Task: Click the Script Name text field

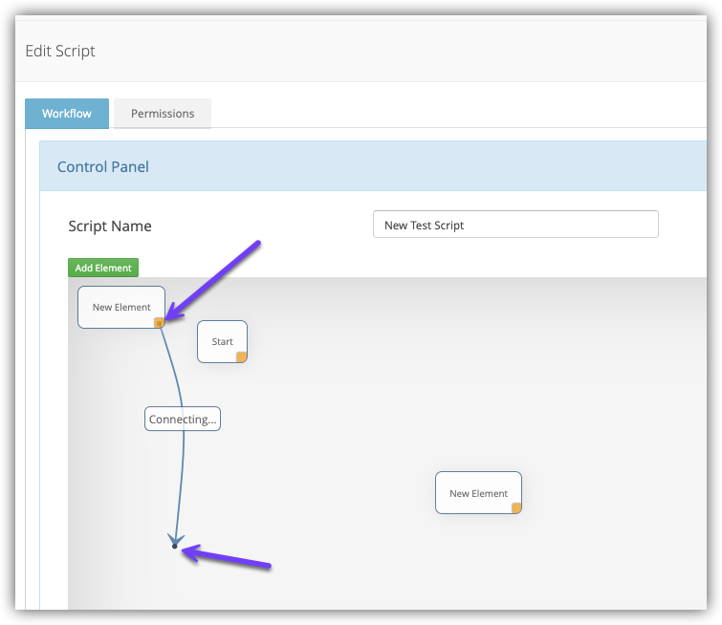Action: click(515, 225)
